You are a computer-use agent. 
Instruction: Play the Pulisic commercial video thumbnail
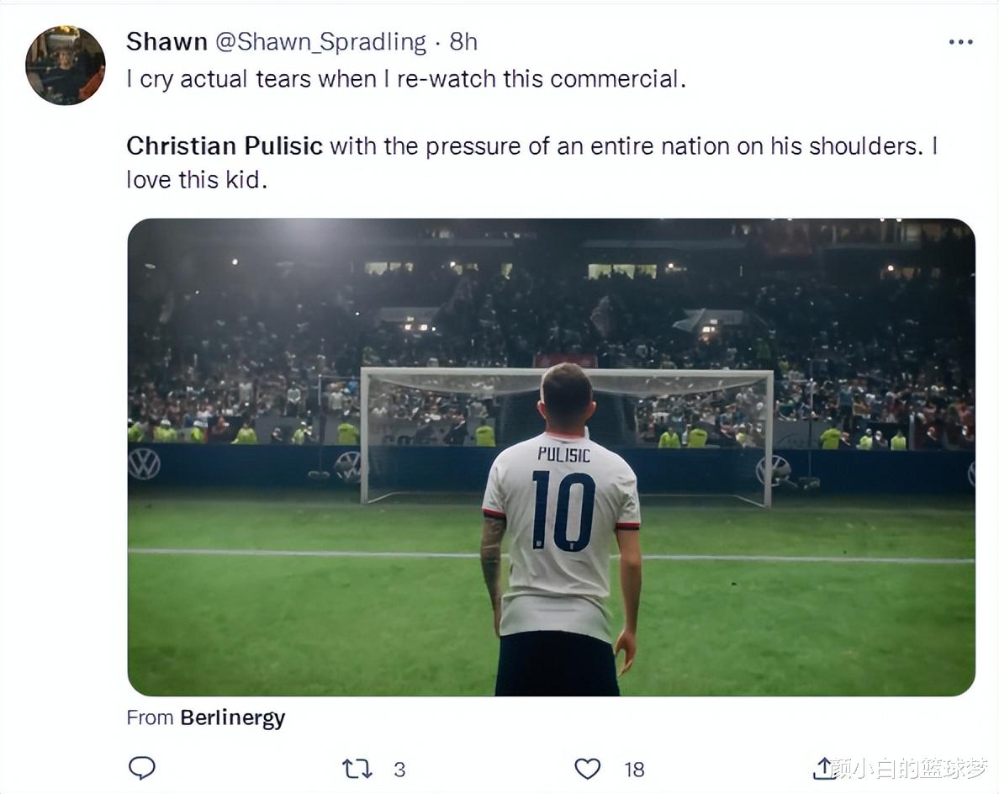click(551, 457)
